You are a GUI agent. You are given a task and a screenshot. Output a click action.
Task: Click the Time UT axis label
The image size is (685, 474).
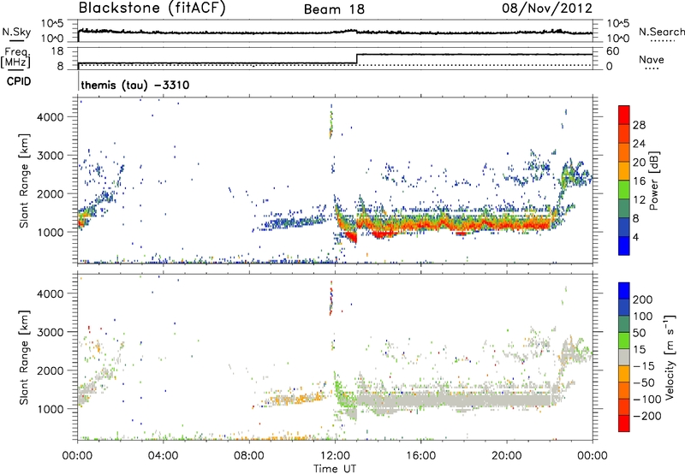tap(335, 469)
